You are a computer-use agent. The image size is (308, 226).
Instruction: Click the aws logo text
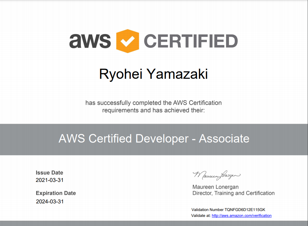point(90,41)
